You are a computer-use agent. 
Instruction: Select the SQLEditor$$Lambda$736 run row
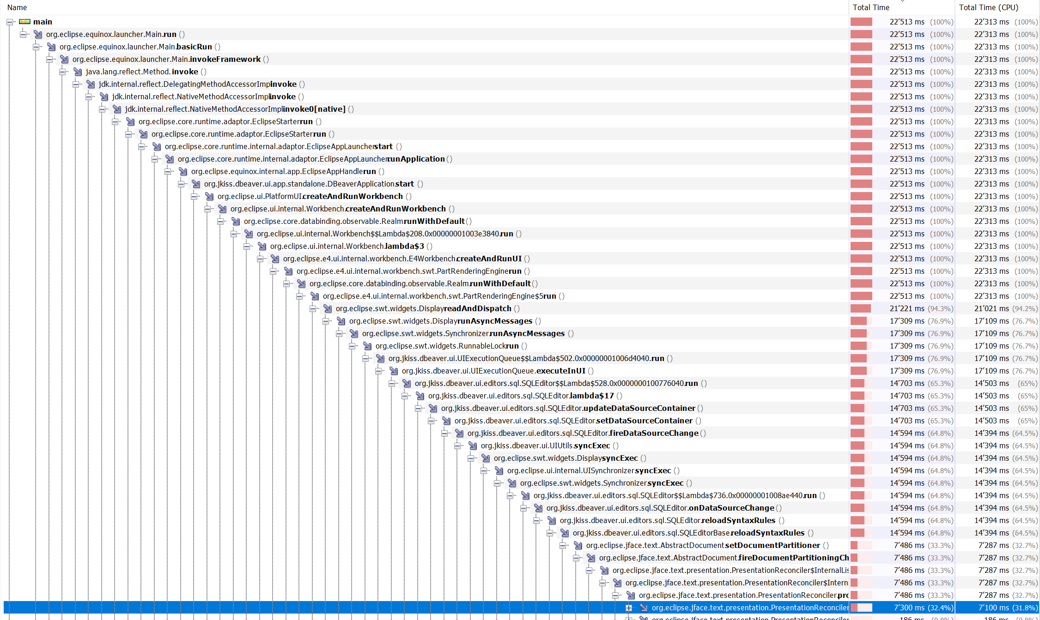[x=521, y=495]
